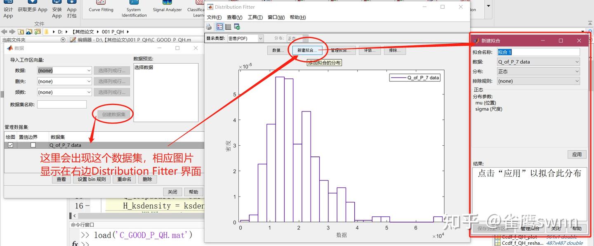Expand the 分布 dropdown in the new fit dialog

pos(538,71)
